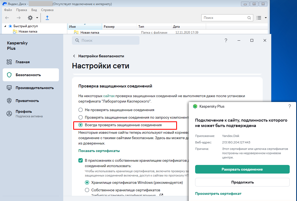Viewport: 297px width, 201px height.
Task: Collapse the Быстрый доступ tree node
Action: [5, 26]
